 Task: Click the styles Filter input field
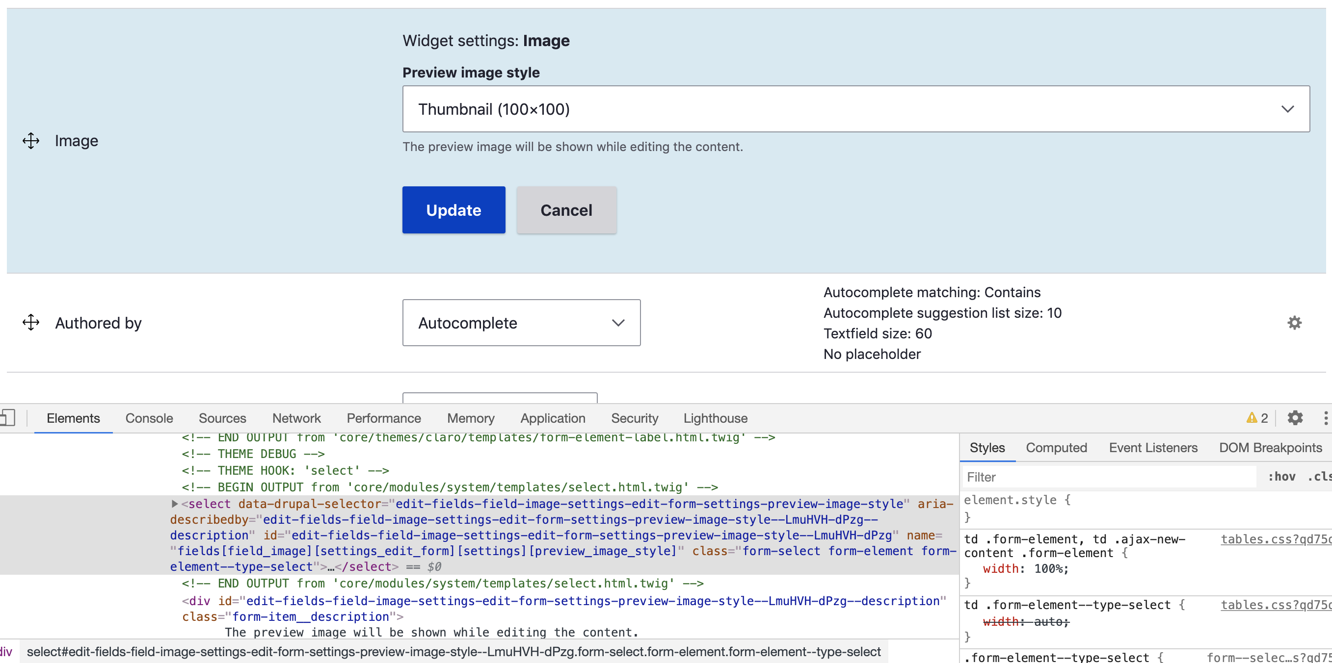point(1109,477)
